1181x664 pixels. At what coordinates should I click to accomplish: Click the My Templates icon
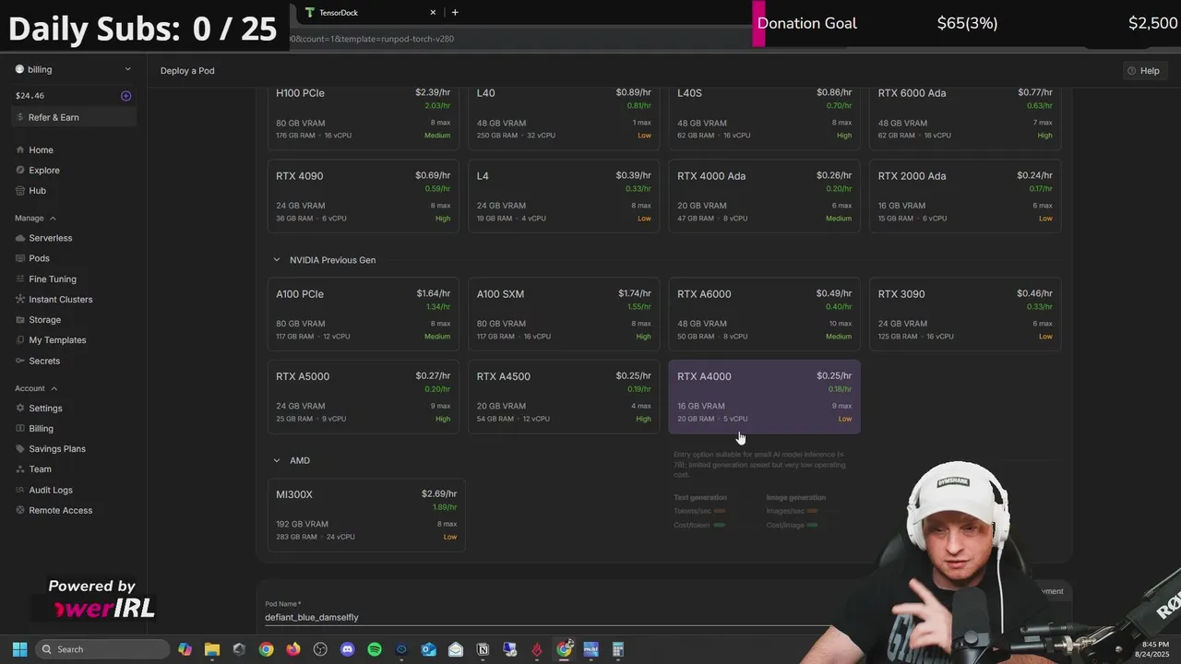click(x=19, y=339)
